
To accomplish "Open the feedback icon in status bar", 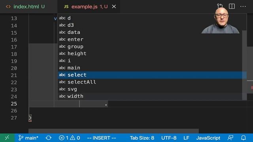I will click(x=230, y=138).
